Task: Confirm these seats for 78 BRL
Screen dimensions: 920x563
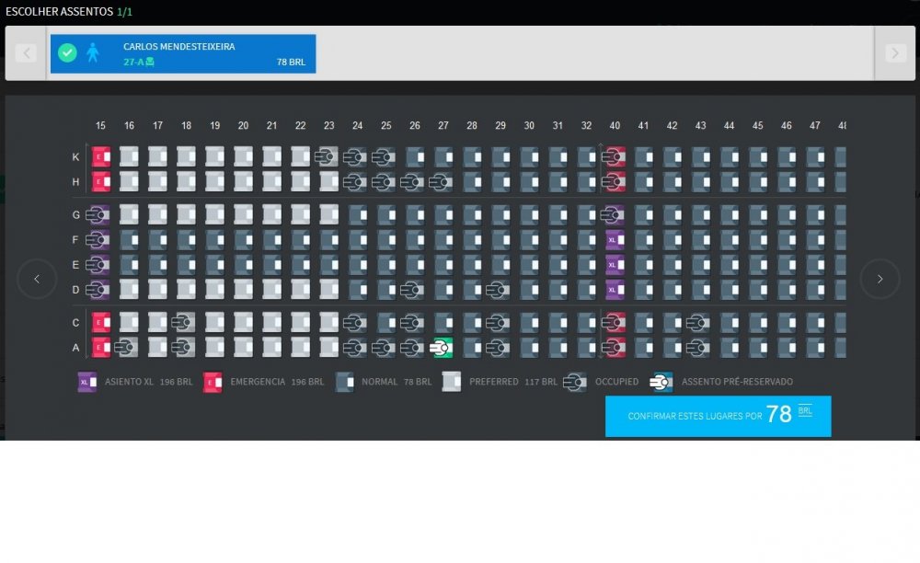Action: tap(718, 416)
